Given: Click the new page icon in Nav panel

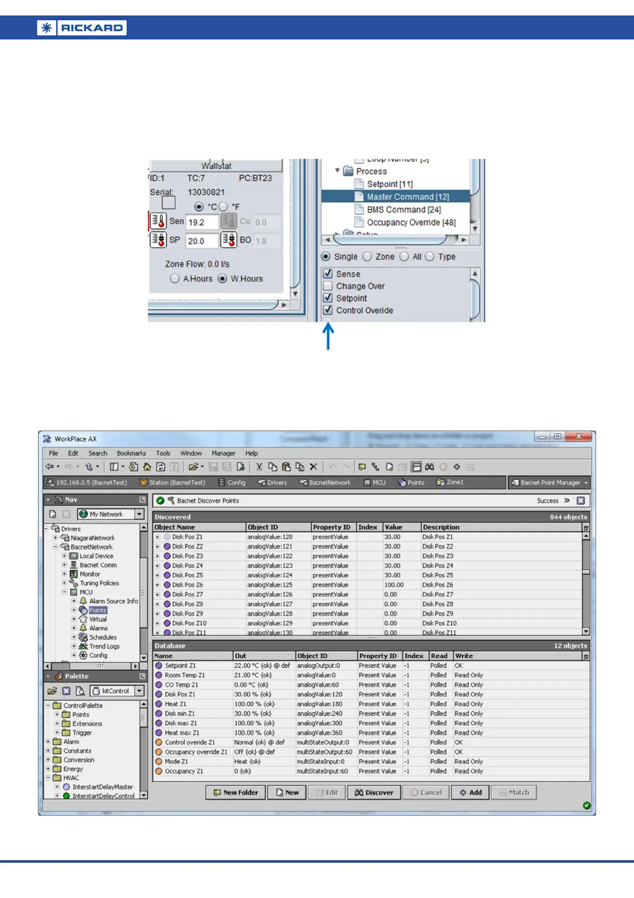Looking at the screenshot, I should [52, 514].
